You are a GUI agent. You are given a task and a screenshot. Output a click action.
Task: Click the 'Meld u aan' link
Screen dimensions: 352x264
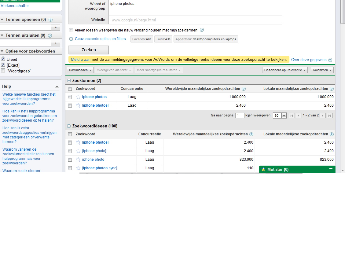(81, 60)
